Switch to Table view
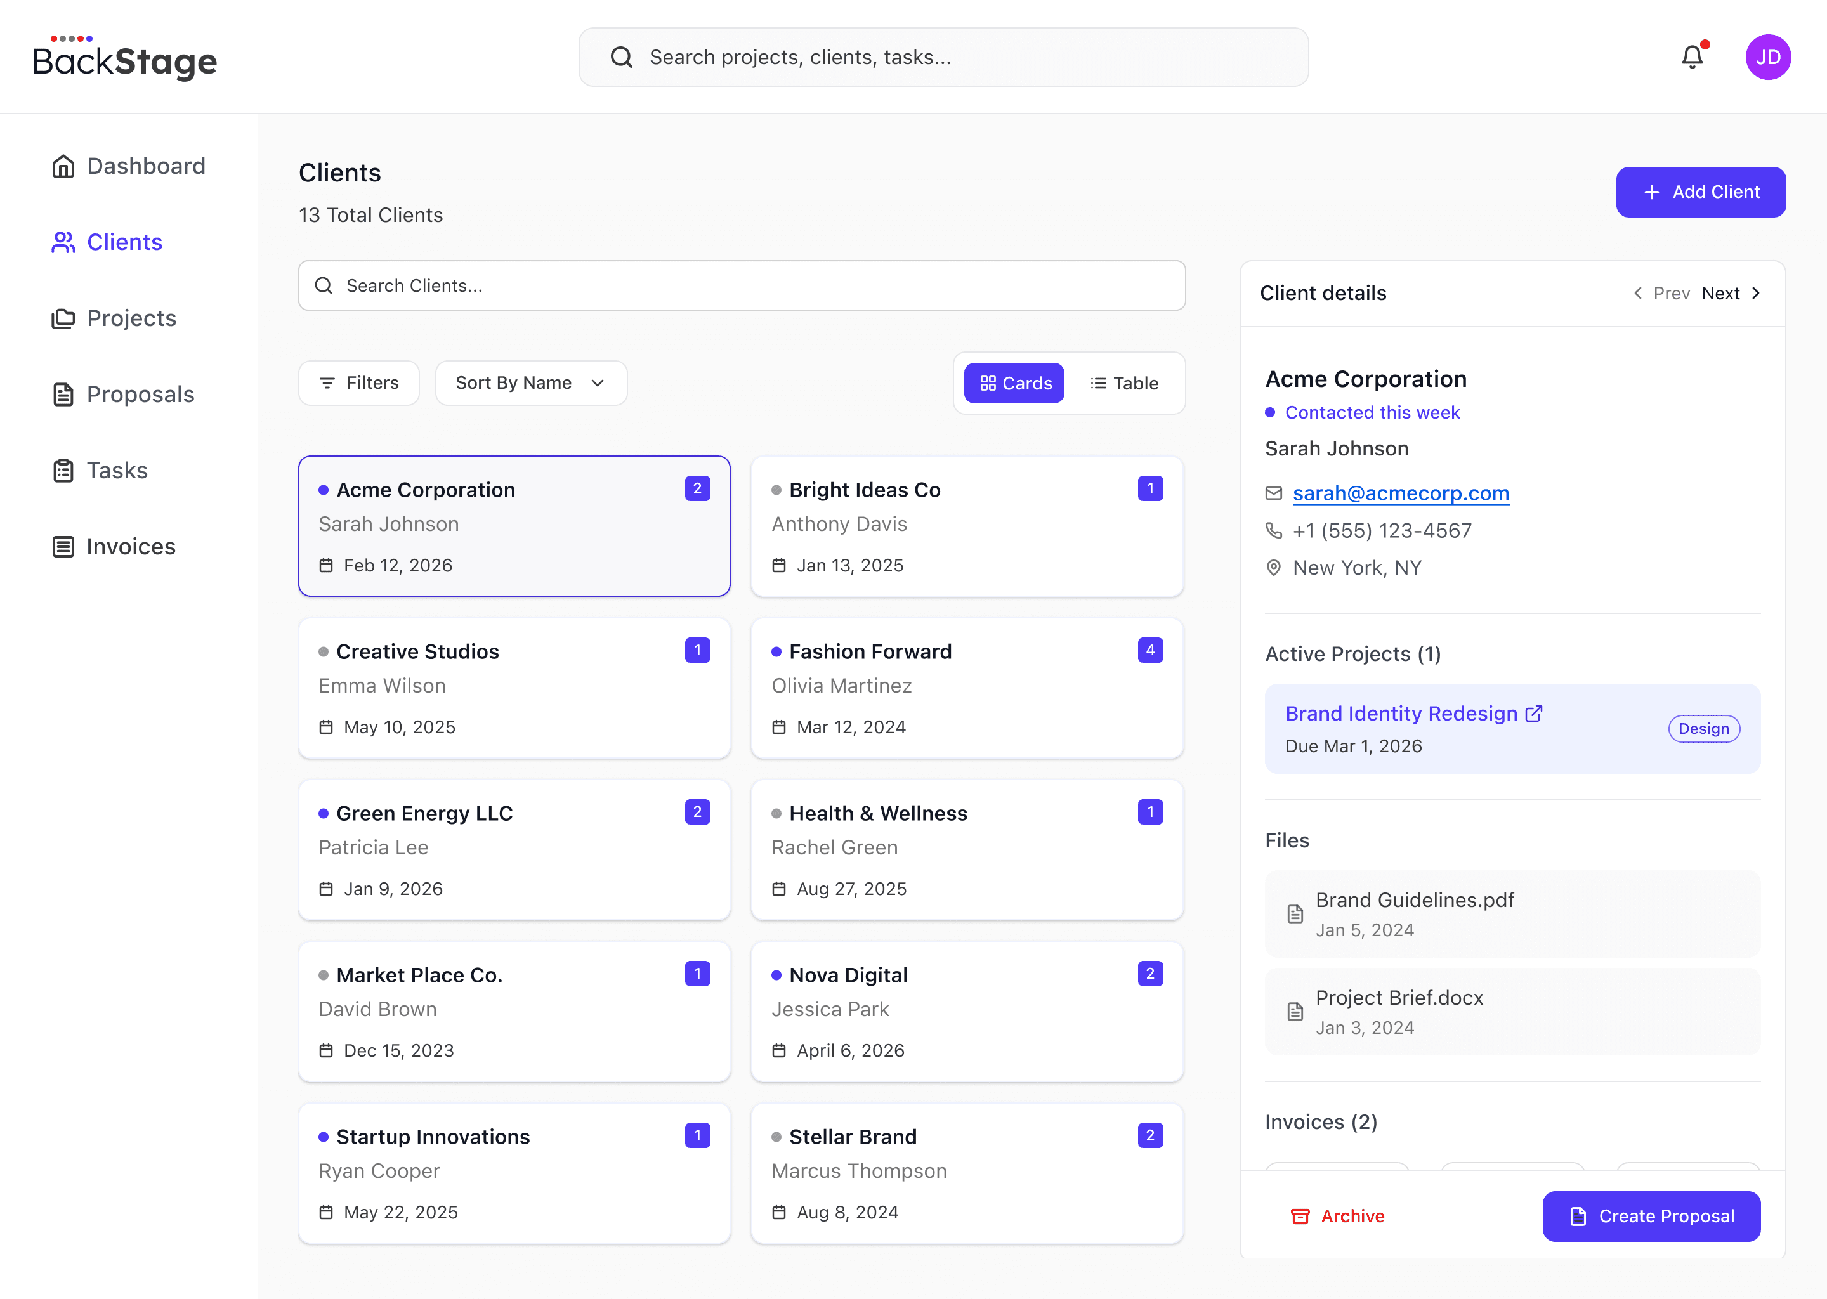This screenshot has width=1827, height=1299. 1124,383
